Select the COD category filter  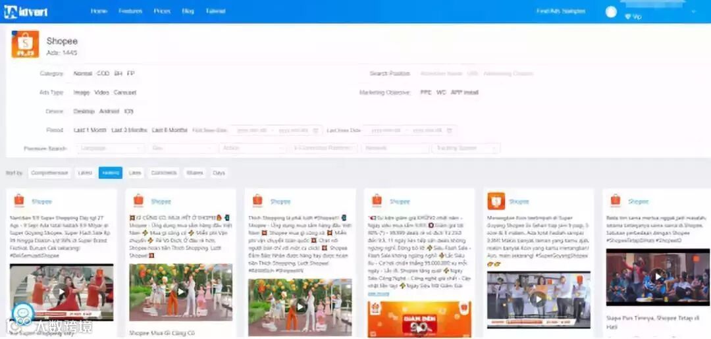pos(103,74)
